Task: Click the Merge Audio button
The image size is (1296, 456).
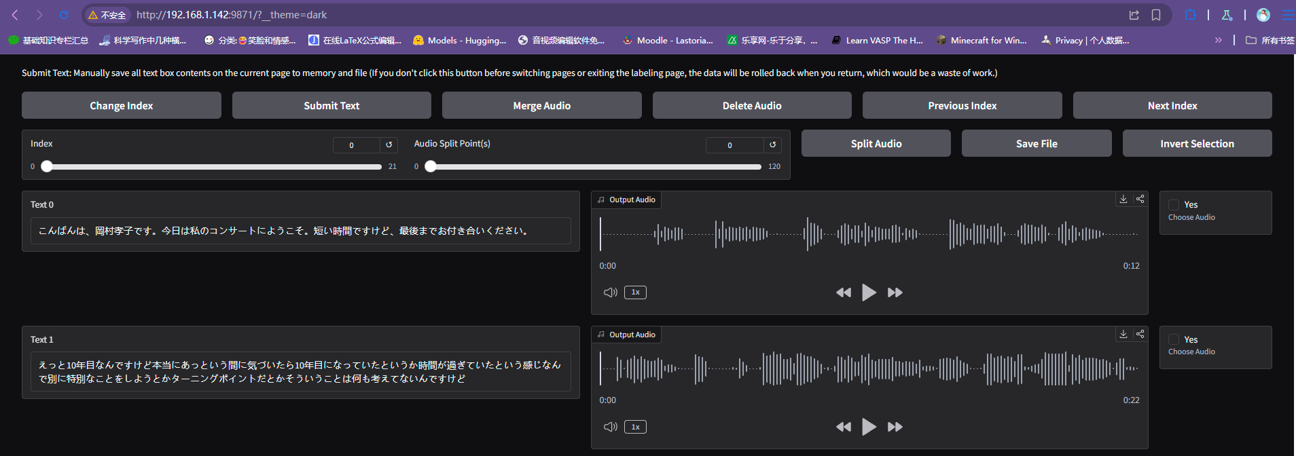Action: [x=542, y=105]
